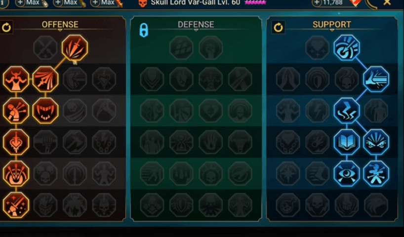Click the Defense tree padlock icon
This screenshot has height=237, width=404.
(x=144, y=30)
